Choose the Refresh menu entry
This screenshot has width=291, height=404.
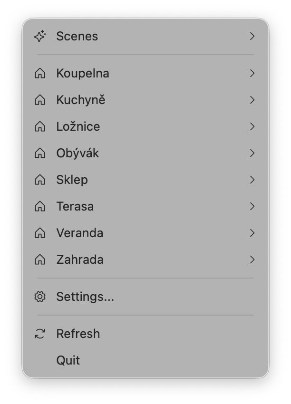click(78, 334)
